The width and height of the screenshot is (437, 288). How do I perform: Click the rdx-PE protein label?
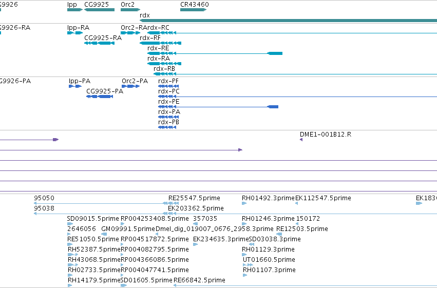(168, 102)
